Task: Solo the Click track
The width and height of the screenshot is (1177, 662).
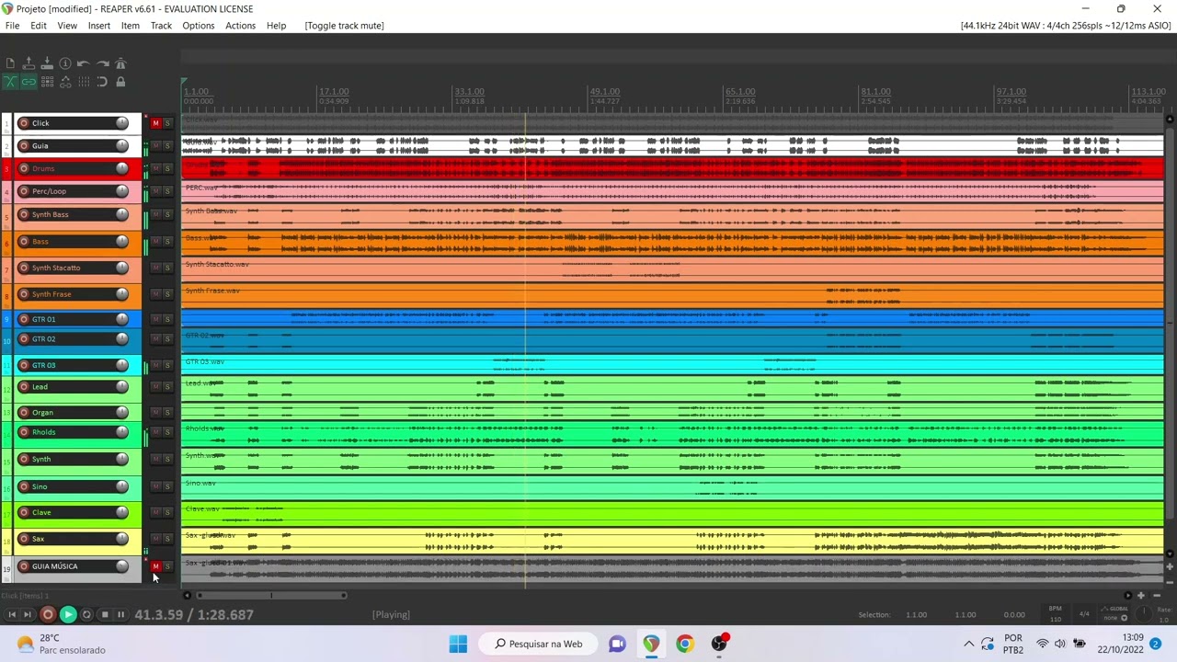Action: pos(167,123)
